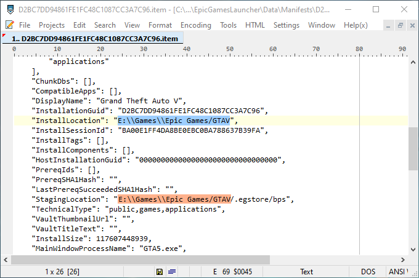Screen dimensions: 419x278
Task: Click the "LastPrereqSucceededSHA1Hash" line
Action: [105, 189]
